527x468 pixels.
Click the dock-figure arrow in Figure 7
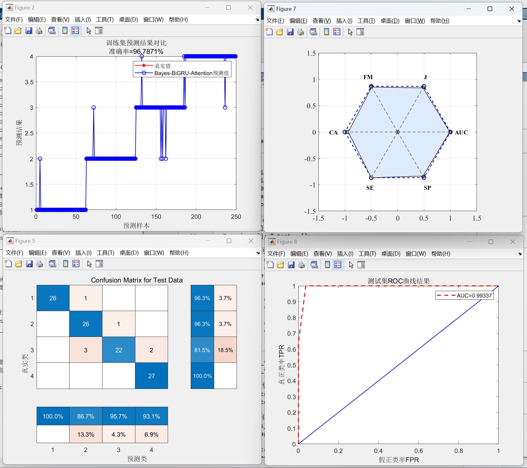(x=519, y=21)
